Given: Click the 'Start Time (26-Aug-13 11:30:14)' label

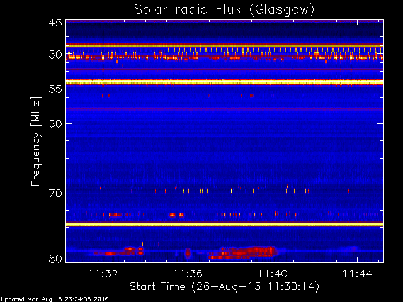Looking at the screenshot, I should tap(224, 287).
